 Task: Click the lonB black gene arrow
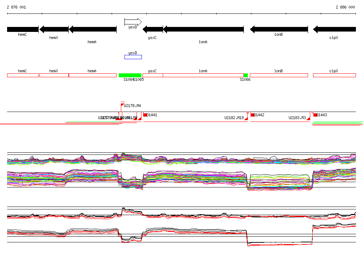279,29
